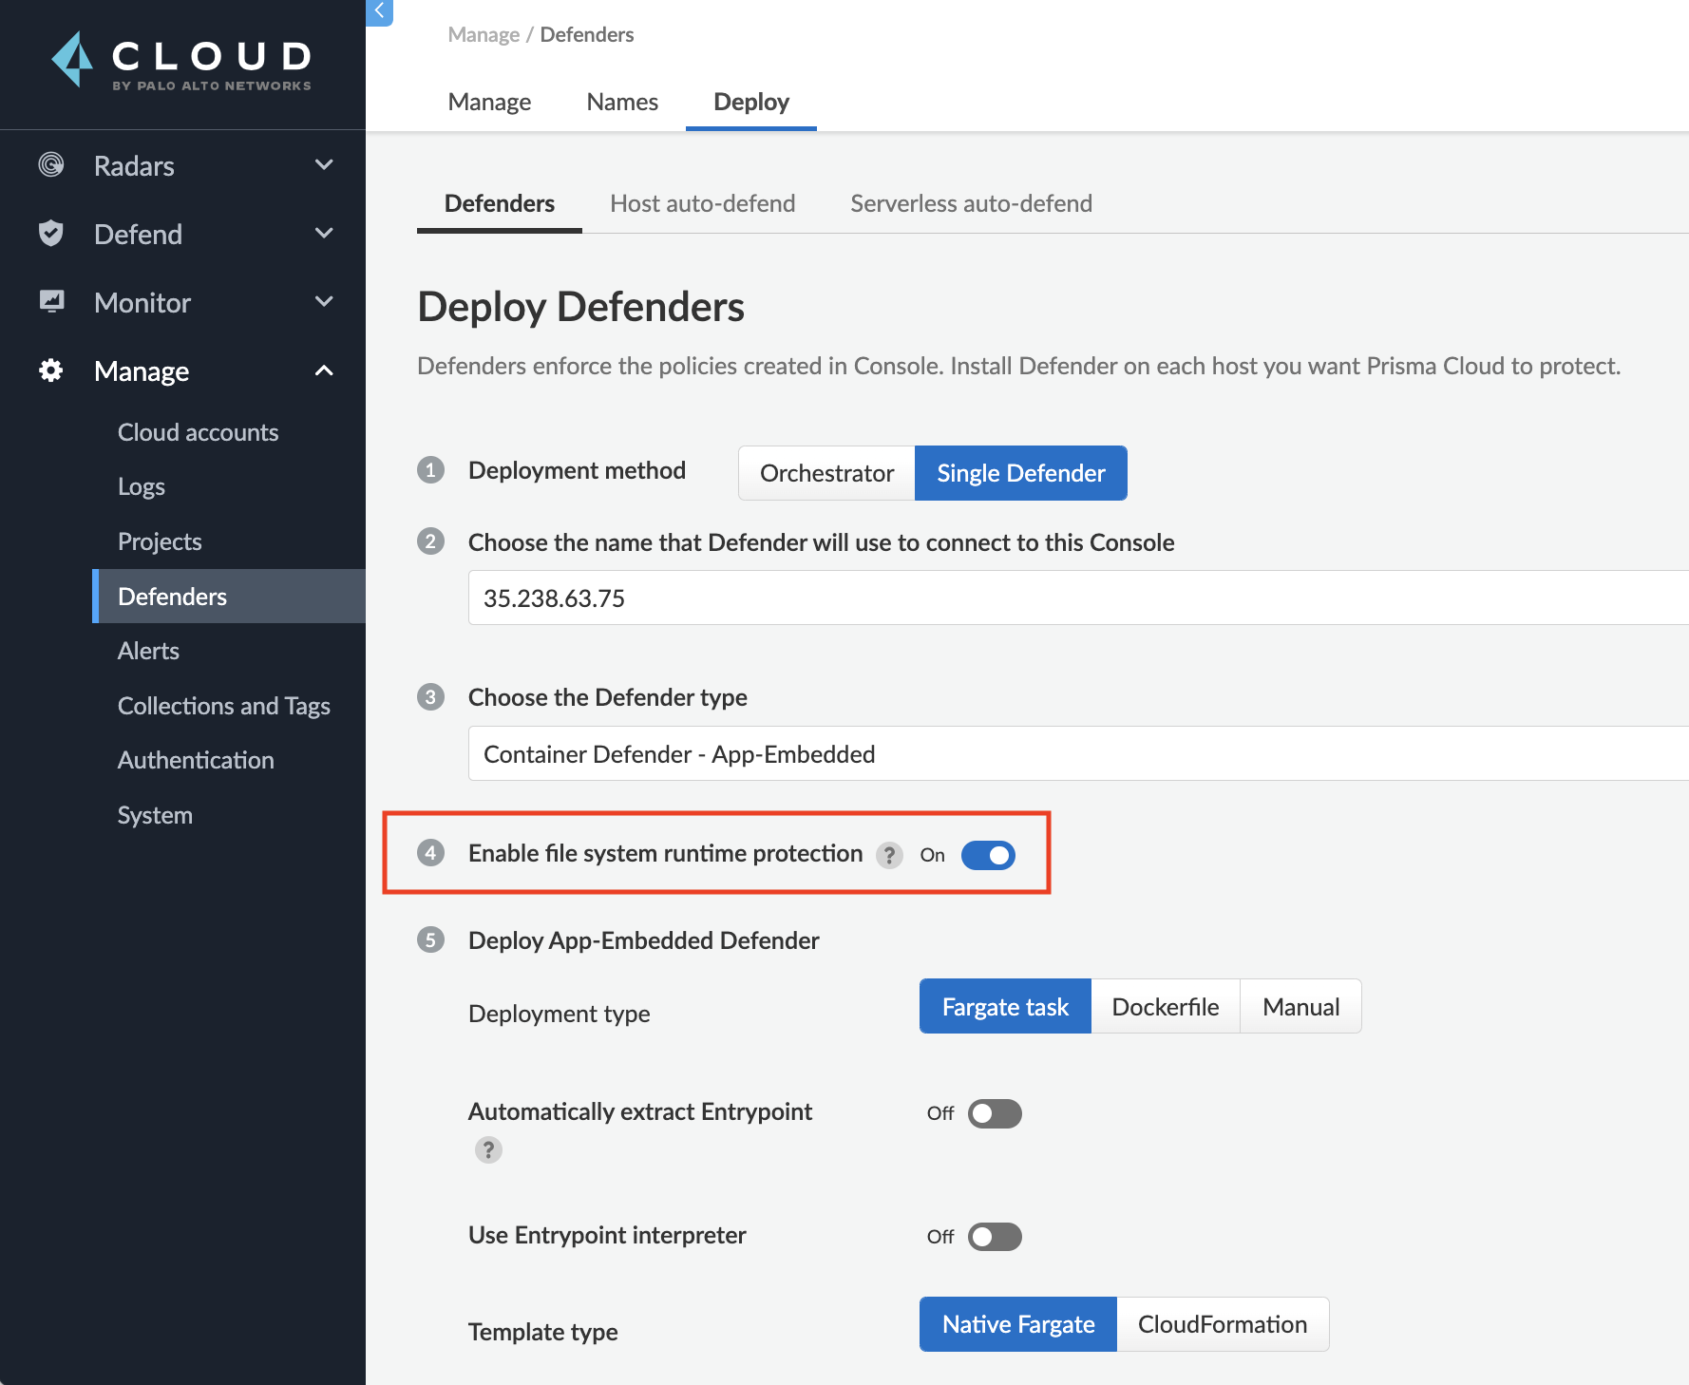Open System in sidebar
1689x1385 pixels.
point(155,815)
